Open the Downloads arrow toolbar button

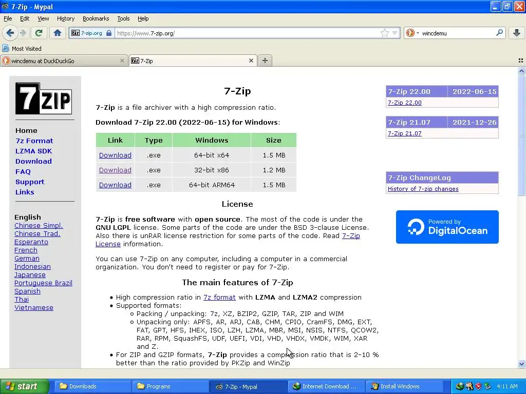[x=517, y=33]
